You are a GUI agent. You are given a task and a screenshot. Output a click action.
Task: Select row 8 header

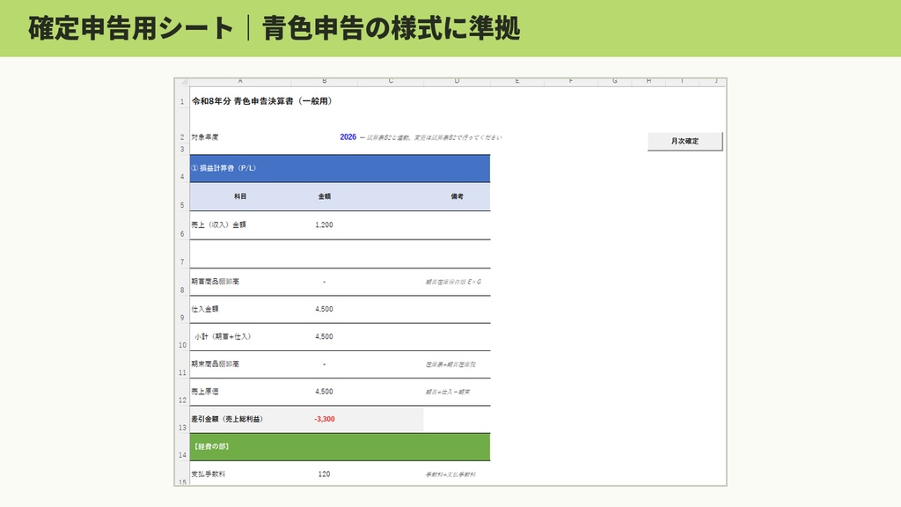click(x=182, y=282)
